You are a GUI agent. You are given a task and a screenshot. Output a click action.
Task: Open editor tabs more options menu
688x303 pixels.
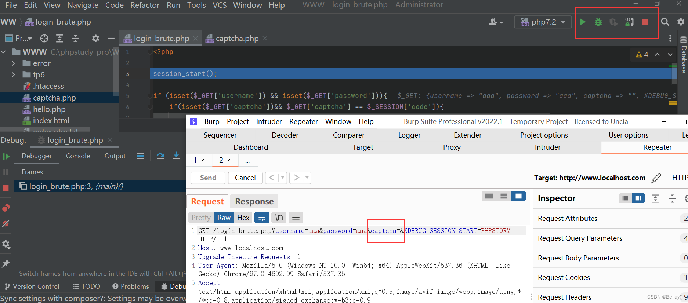[x=670, y=38]
